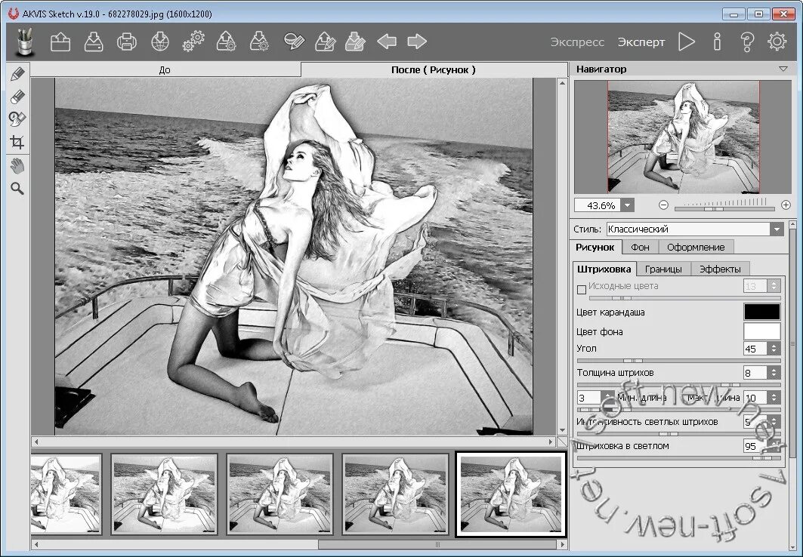Viewport: 803px width, 557px height.
Task: Click Штриховка в светлом value 95
Action: coord(755,446)
